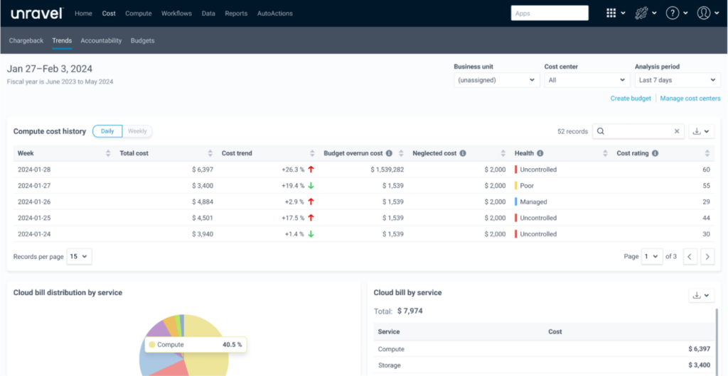Open Home in top navigation
Viewport: 728px width, 376px height.
[x=83, y=13]
